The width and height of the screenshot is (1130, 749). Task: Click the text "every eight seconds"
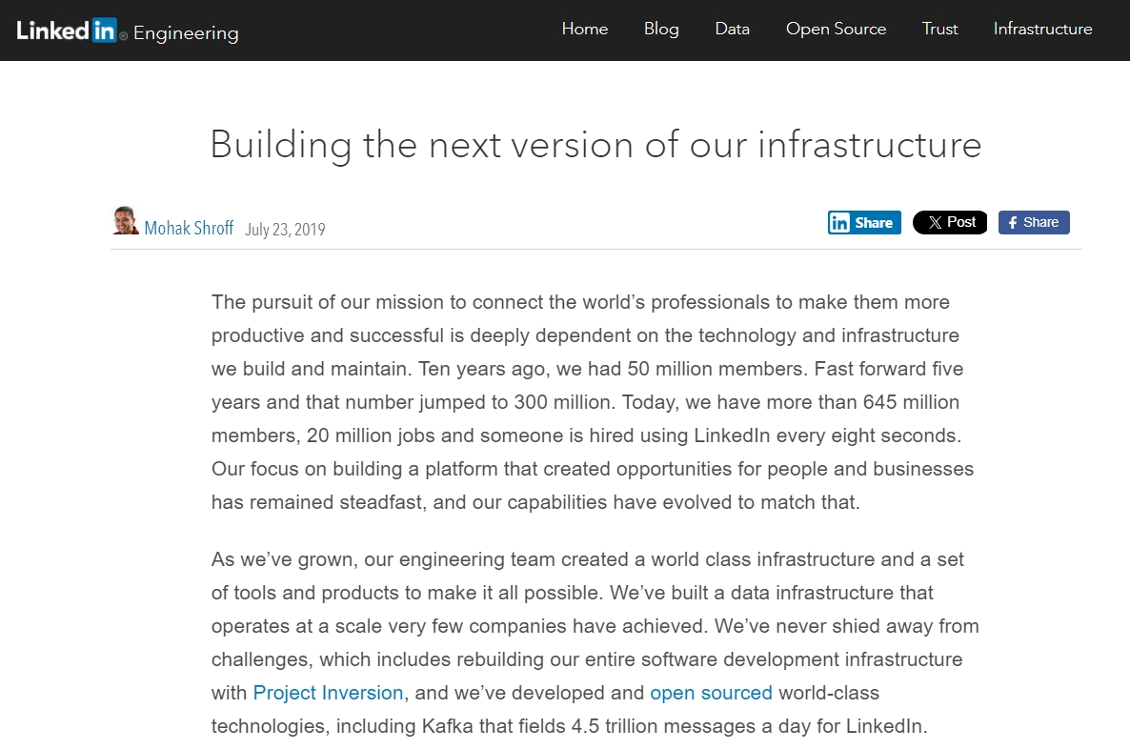[868, 435]
